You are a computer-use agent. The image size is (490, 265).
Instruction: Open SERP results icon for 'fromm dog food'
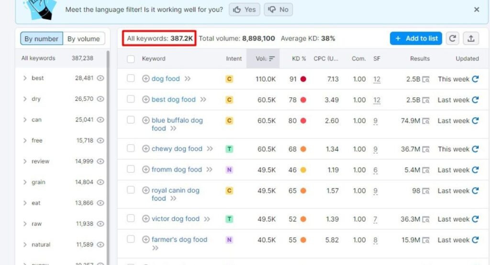425,170
